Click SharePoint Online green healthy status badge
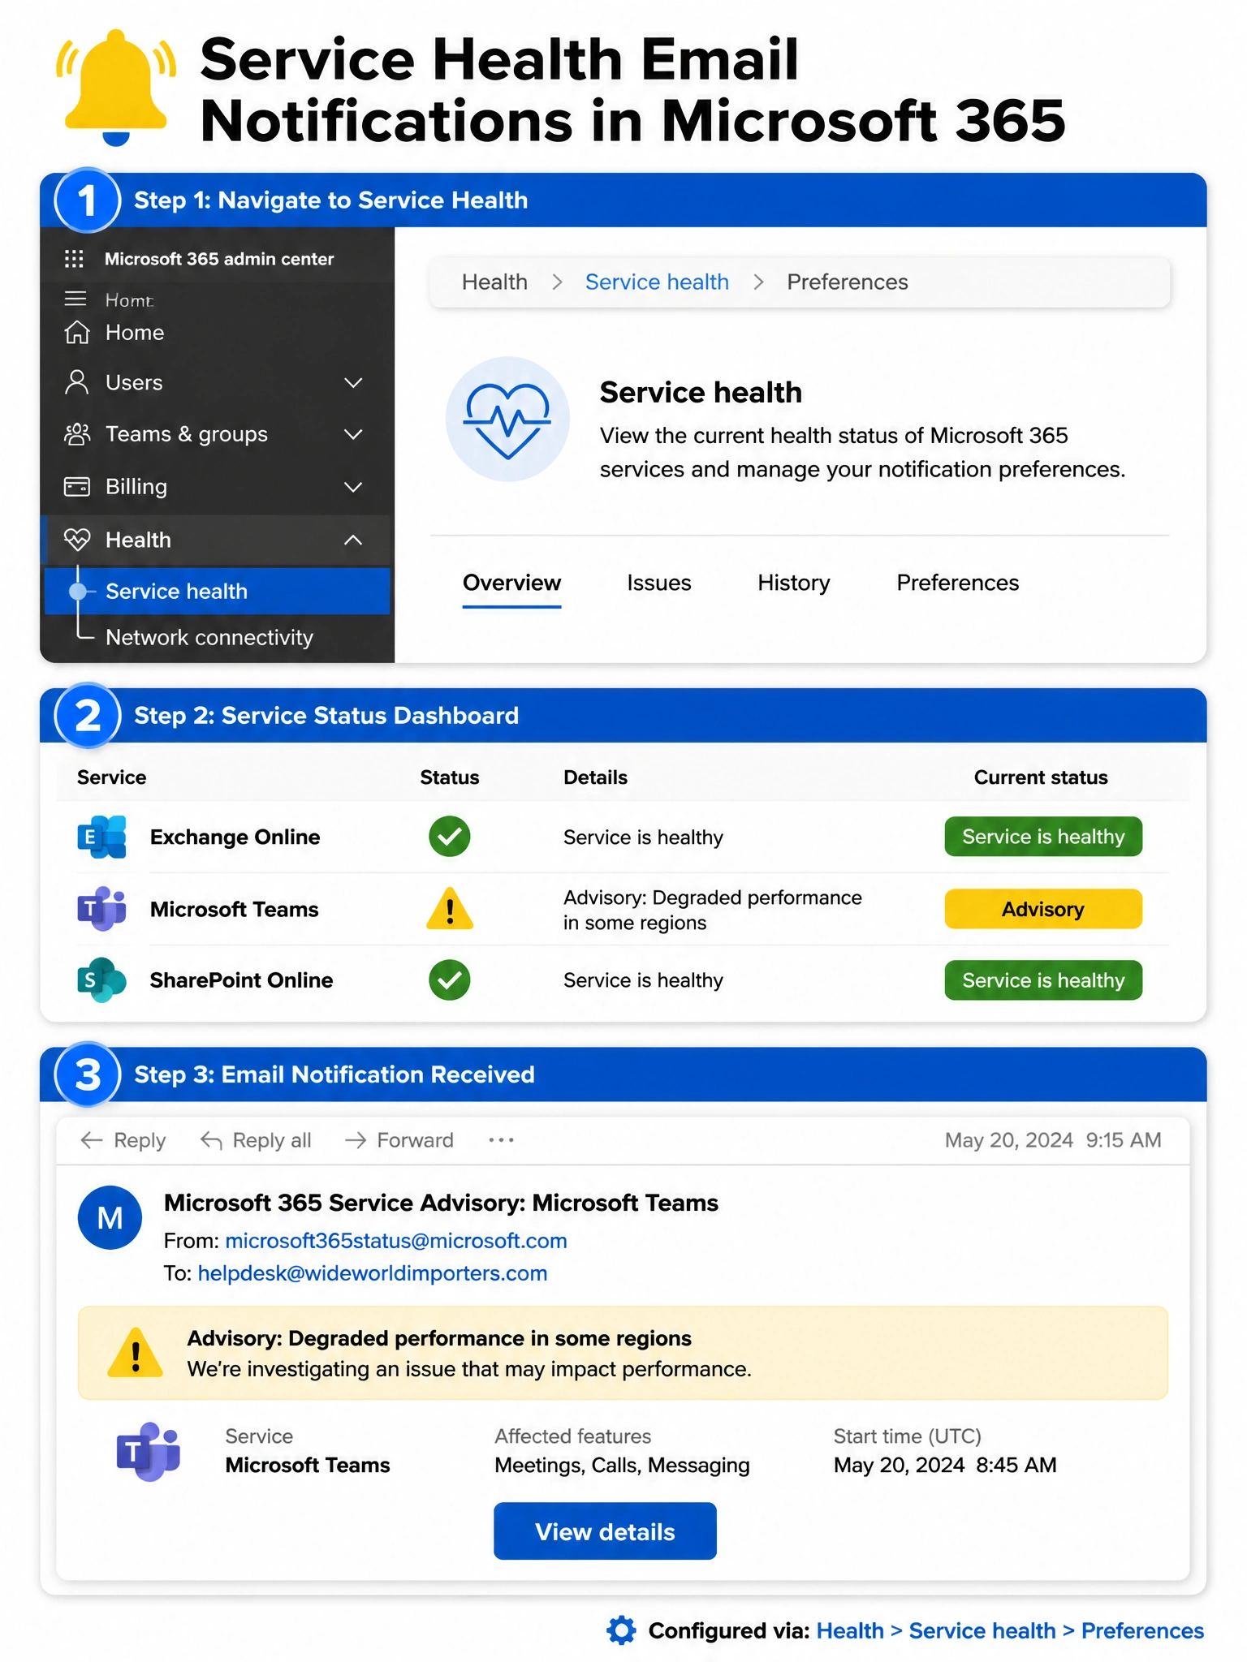1247x1662 pixels. pyautogui.click(x=1043, y=980)
